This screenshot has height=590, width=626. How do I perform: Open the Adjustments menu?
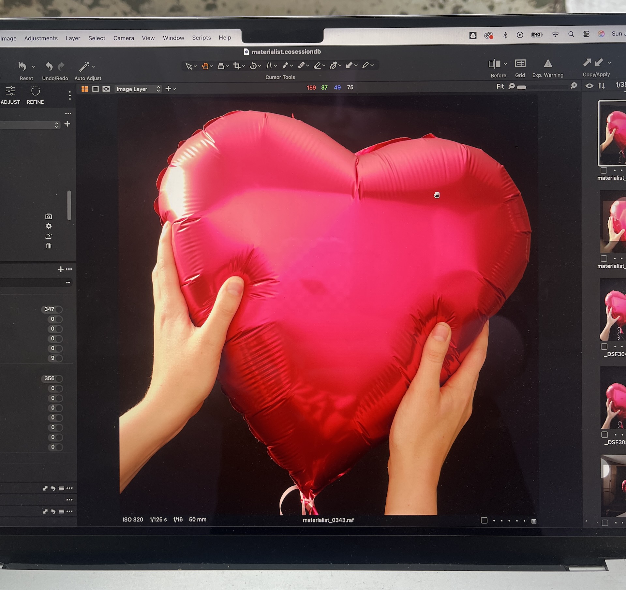[41, 38]
